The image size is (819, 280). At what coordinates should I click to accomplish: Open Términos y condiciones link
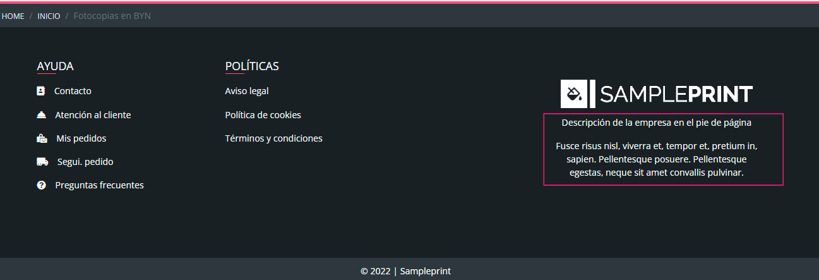273,138
